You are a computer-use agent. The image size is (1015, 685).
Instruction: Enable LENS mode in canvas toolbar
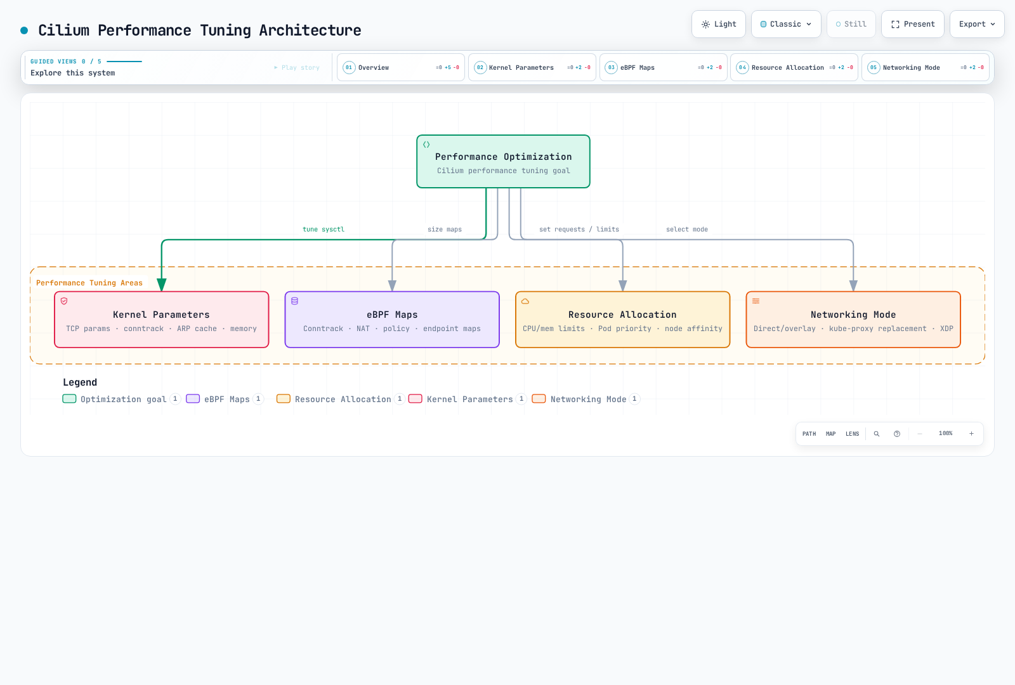click(853, 434)
